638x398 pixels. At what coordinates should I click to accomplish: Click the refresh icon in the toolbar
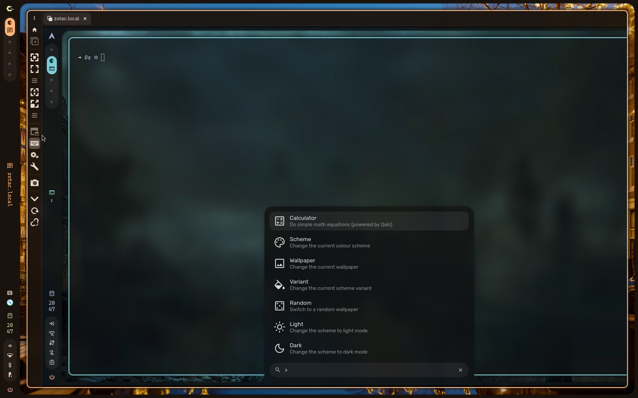pos(35,211)
